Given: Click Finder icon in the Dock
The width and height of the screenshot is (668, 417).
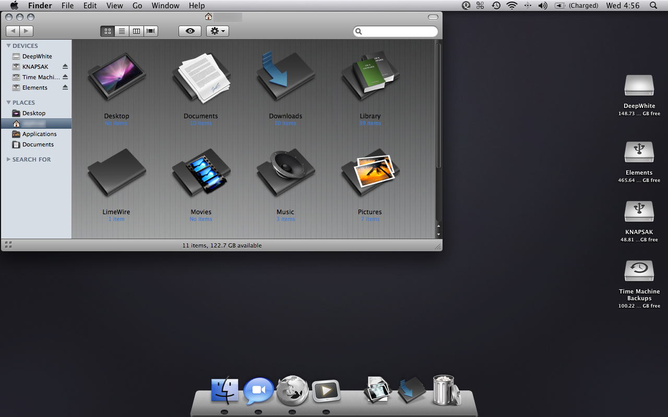Looking at the screenshot, I should tap(224, 391).
